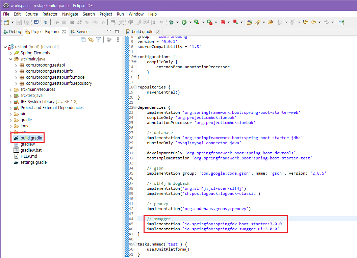Click the Last Edit Location icon

305,22
